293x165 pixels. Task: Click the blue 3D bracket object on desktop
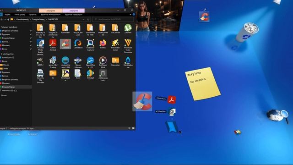(x=172, y=127)
